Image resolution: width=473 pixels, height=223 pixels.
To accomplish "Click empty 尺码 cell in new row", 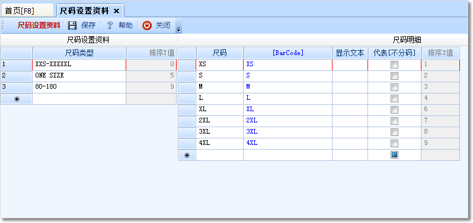I will click(219, 155).
